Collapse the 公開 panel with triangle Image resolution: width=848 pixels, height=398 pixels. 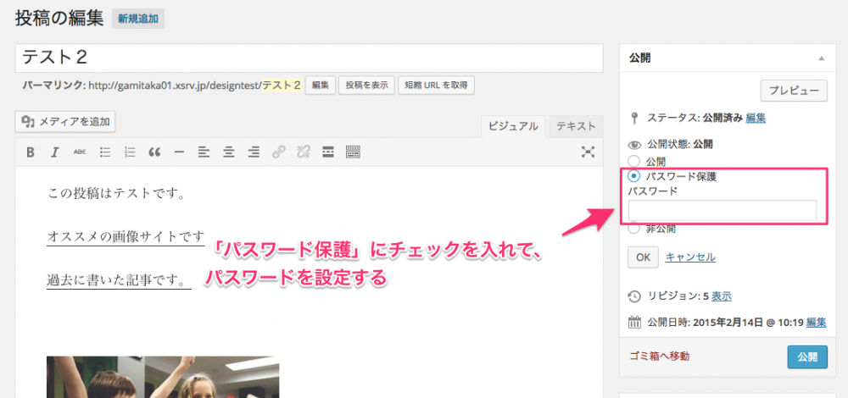click(822, 58)
